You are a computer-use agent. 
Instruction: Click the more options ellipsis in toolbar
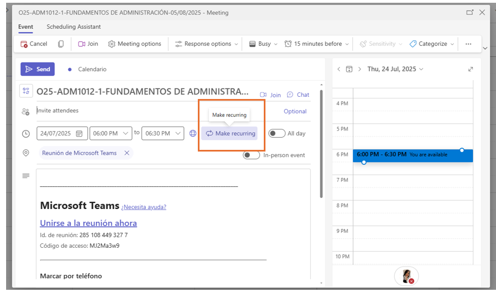[x=468, y=44]
